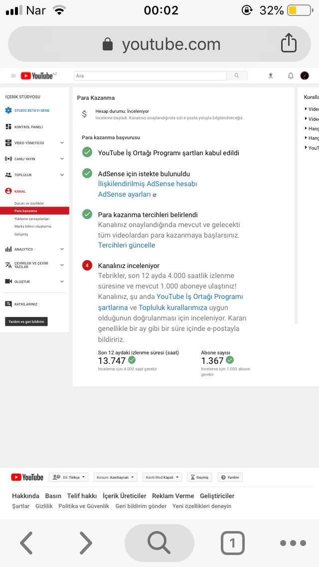Click the footer YouTube logo

point(27,477)
